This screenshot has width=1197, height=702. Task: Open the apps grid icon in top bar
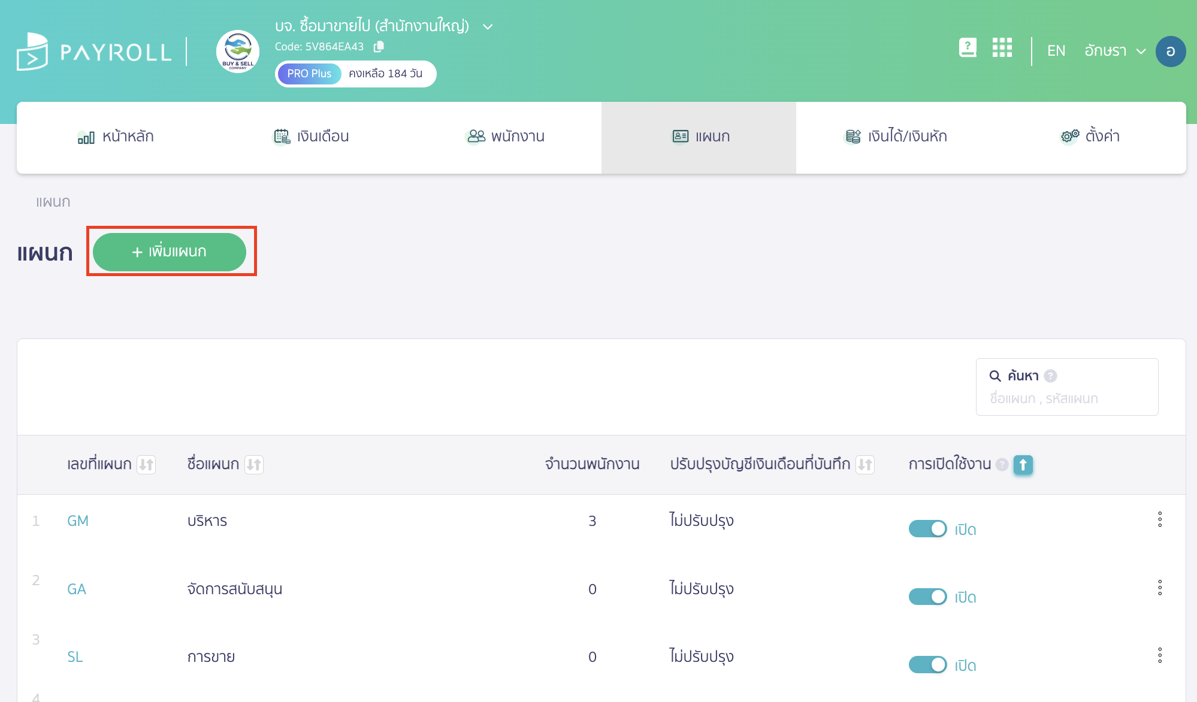coord(1002,49)
